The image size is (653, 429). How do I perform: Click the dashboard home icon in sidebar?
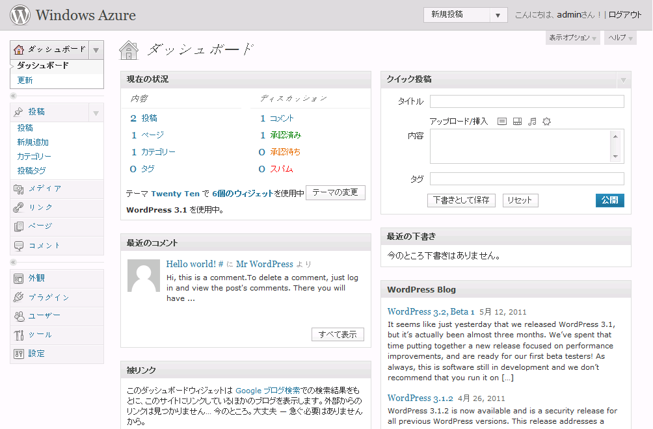click(19, 50)
